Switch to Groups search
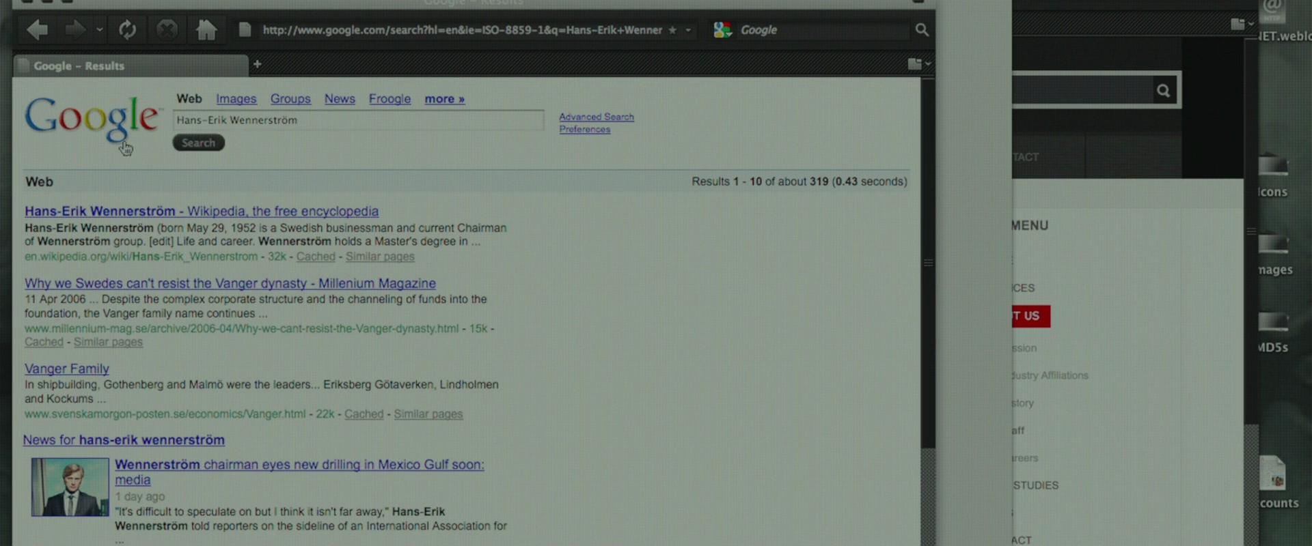This screenshot has width=1312, height=546. 290,99
